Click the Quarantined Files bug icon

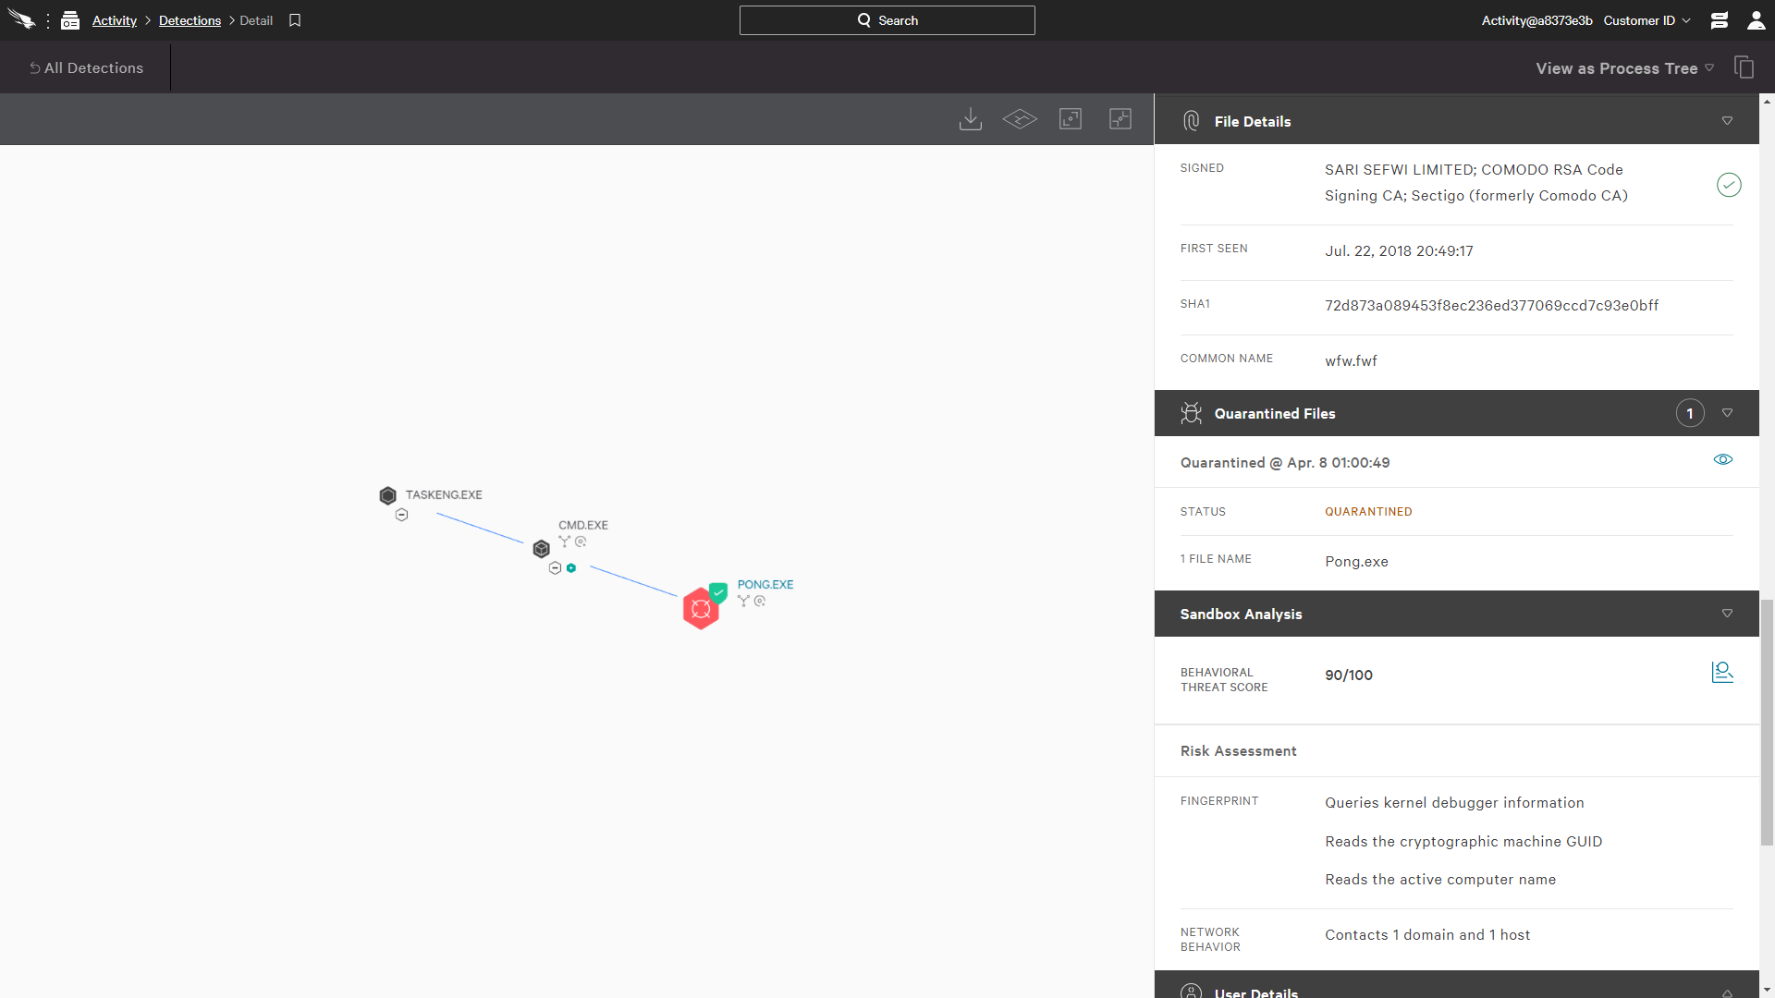(1192, 413)
